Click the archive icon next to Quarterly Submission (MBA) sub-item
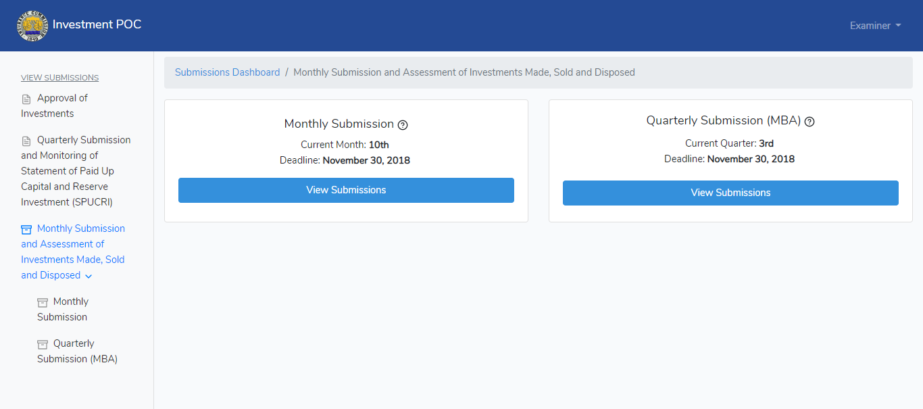Screen dimensions: 923x409 43,344
